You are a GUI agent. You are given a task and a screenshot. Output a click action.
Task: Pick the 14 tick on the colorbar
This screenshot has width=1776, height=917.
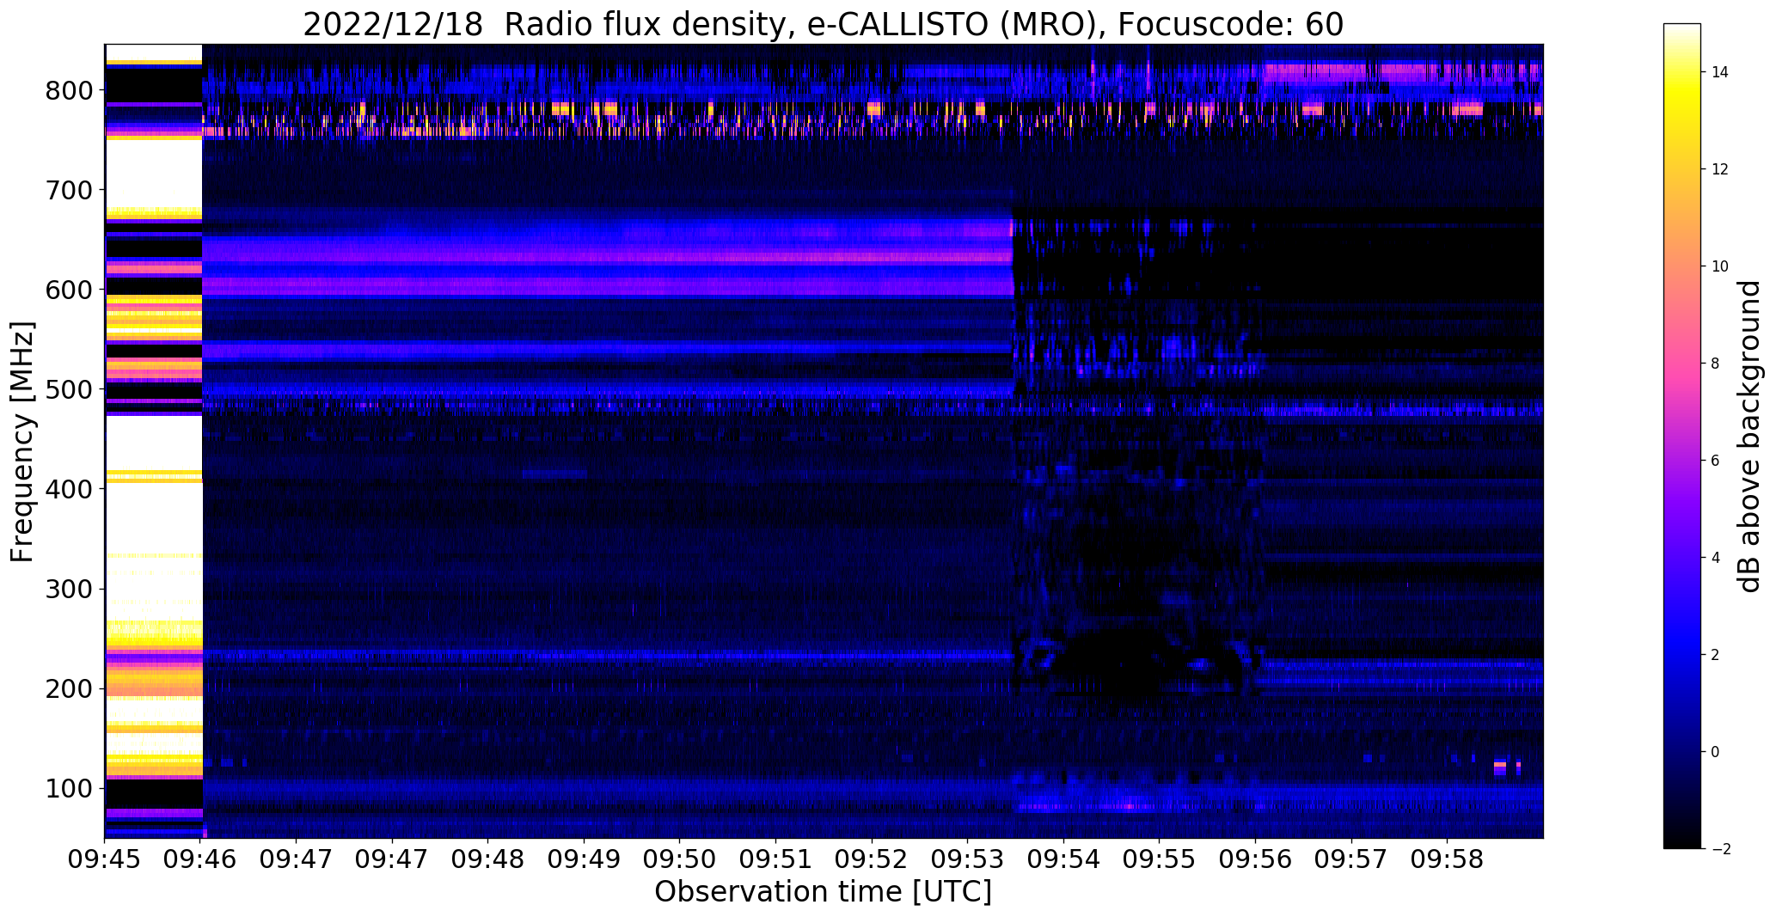click(x=1720, y=72)
